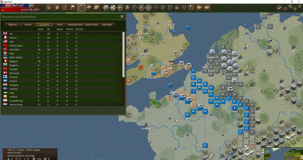Open settings gears button
Viewport: 303px width, 160px height.
pyautogui.click(x=290, y=6)
